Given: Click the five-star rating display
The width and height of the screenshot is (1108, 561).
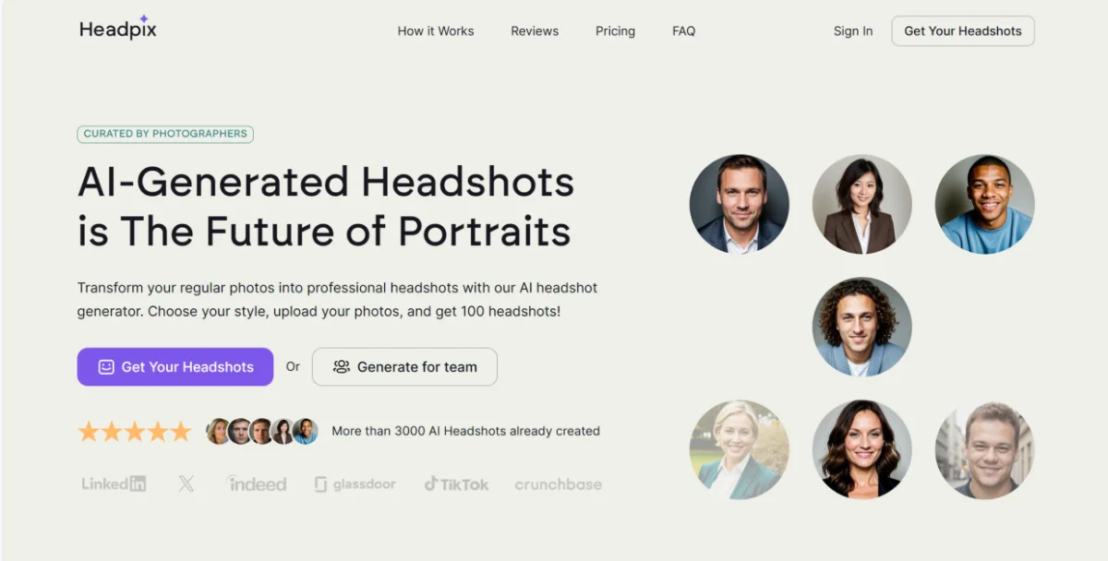Looking at the screenshot, I should 134,431.
